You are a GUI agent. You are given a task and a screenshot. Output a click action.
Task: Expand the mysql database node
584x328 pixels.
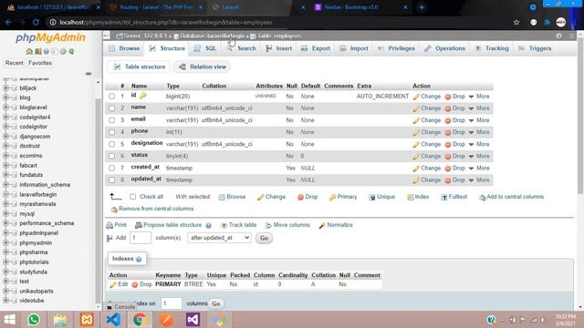click(5, 214)
